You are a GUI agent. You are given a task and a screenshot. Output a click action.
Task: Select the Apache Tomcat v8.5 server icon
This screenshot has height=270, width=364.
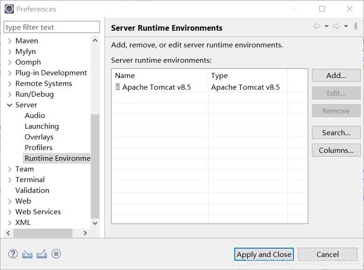tap(118, 87)
